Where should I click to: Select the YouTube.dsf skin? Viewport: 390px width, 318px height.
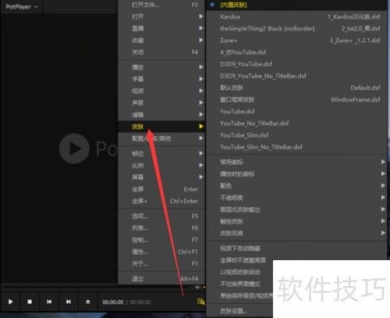point(296,112)
